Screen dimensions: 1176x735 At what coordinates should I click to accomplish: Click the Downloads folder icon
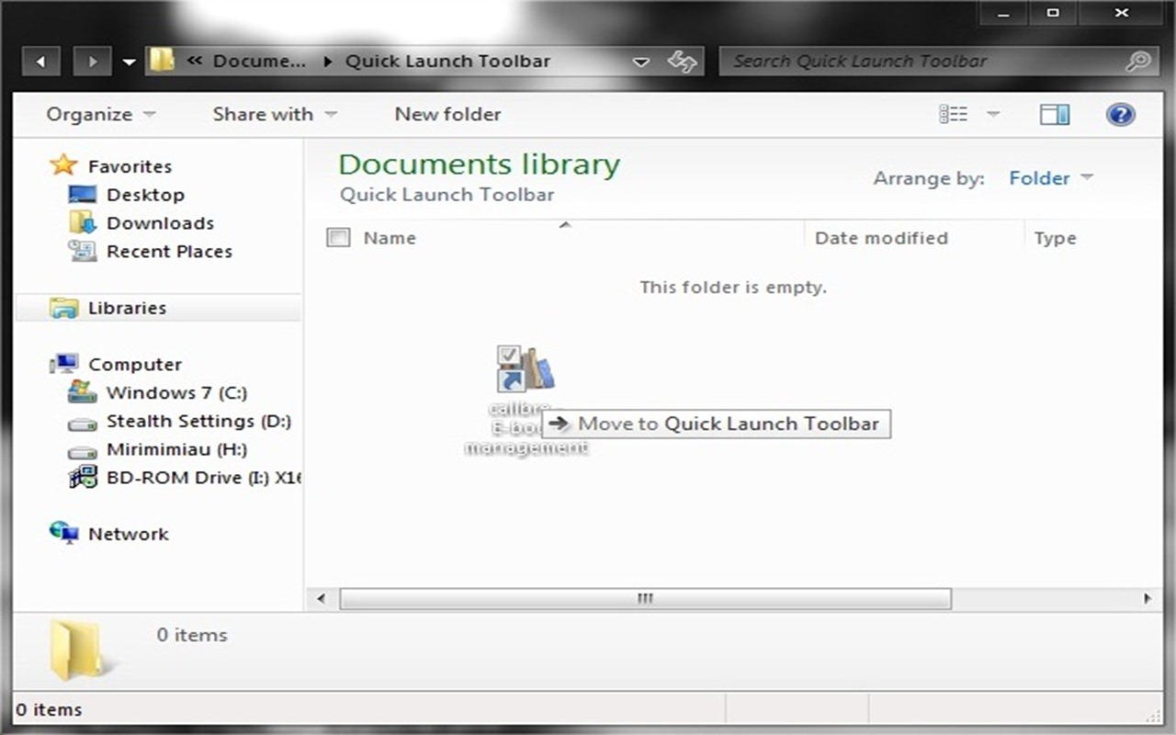click(x=82, y=222)
